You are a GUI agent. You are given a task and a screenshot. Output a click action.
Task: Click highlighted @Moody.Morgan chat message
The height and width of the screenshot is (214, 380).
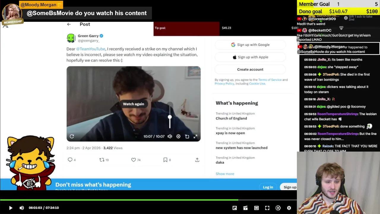338,49
